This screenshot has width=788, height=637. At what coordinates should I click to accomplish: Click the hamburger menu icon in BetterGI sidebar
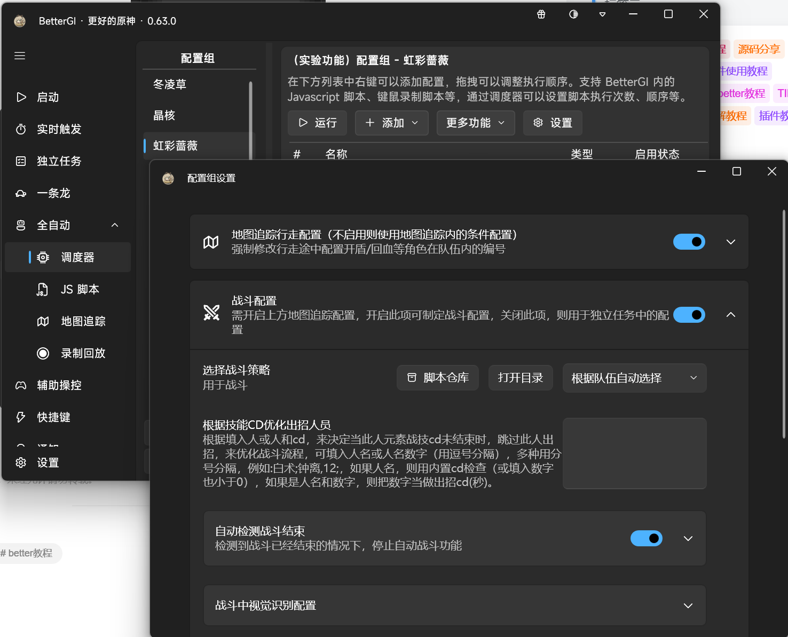point(20,56)
